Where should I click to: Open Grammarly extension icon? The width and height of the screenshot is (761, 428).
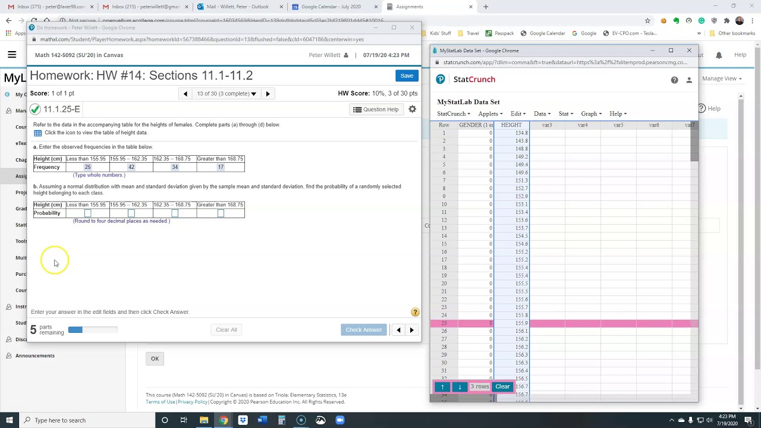click(702, 20)
